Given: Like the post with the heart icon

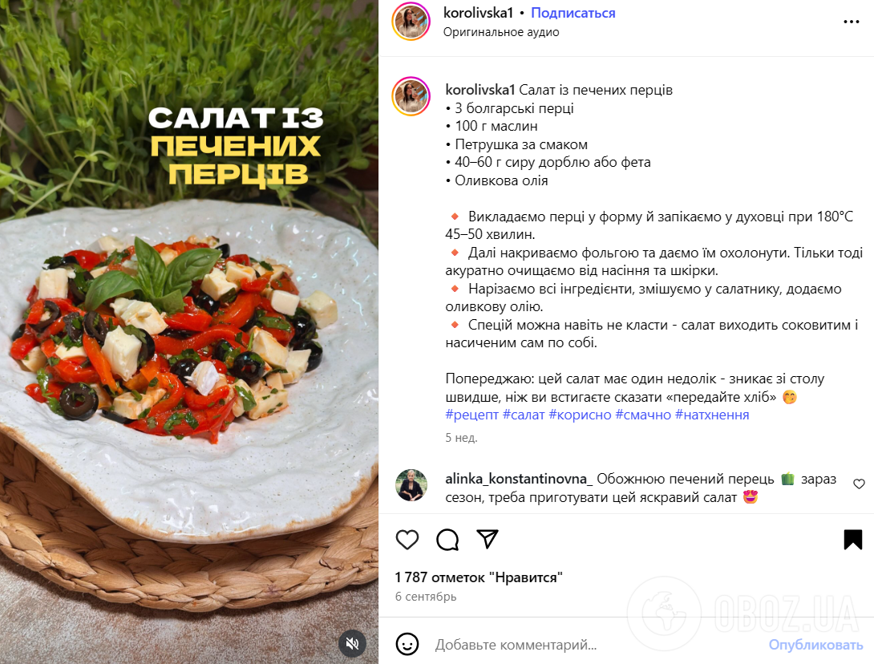Looking at the screenshot, I should [x=407, y=540].
